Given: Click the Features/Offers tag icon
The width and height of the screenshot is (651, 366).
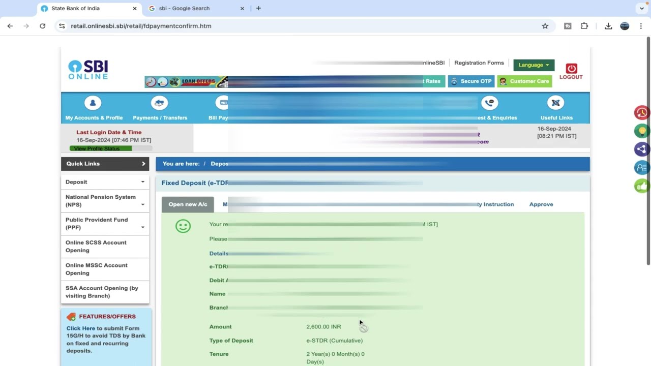Looking at the screenshot, I should point(71,317).
